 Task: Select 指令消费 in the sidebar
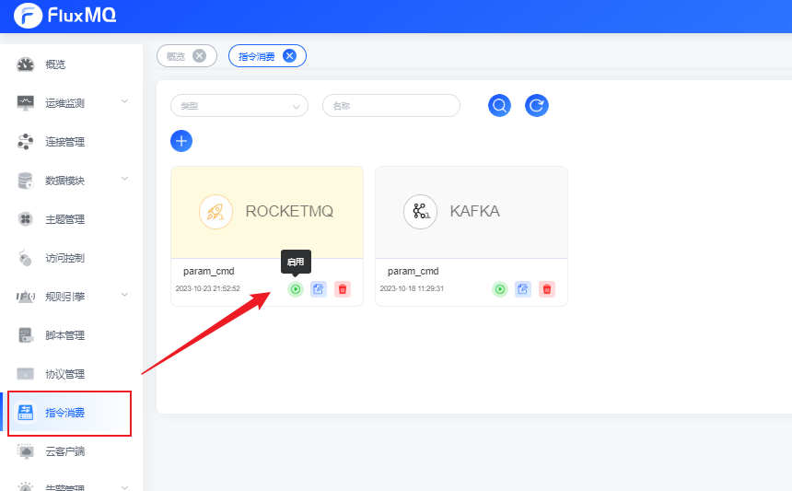[70, 413]
